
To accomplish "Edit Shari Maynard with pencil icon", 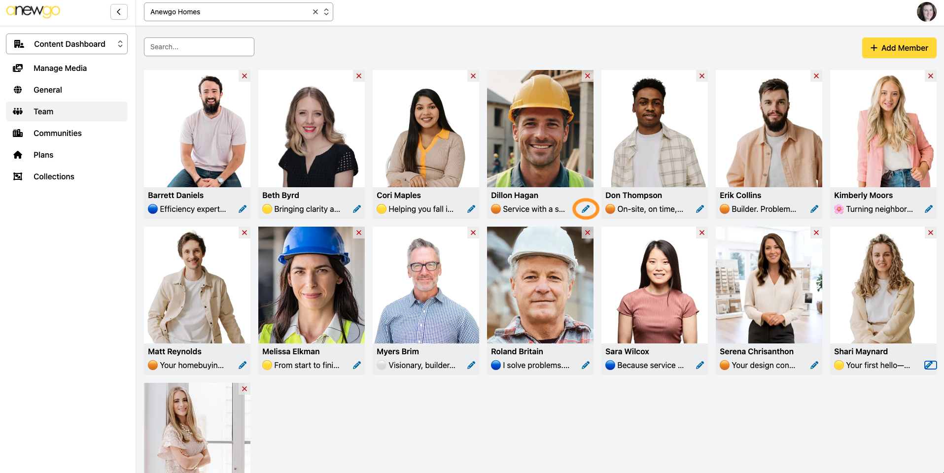I will pyautogui.click(x=930, y=365).
